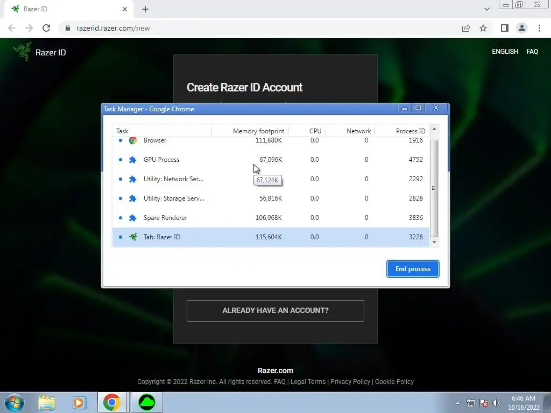
Task: Sort by Process ID column header
Action: [402, 131]
